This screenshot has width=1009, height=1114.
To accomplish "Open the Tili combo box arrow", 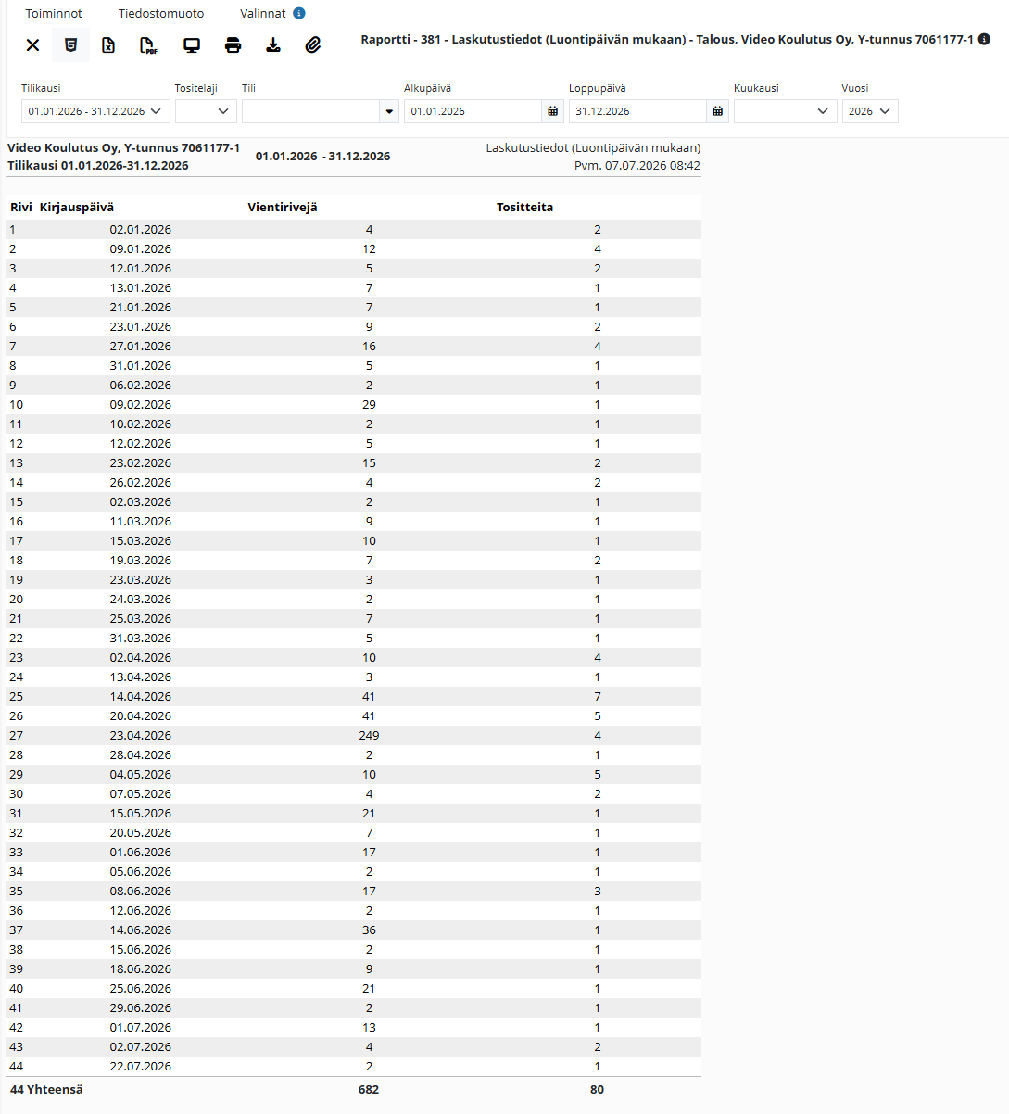I will (x=389, y=111).
